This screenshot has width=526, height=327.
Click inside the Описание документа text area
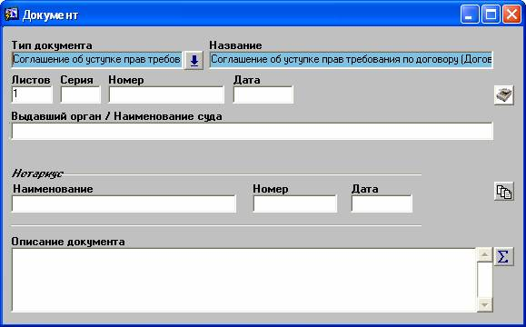243,280
